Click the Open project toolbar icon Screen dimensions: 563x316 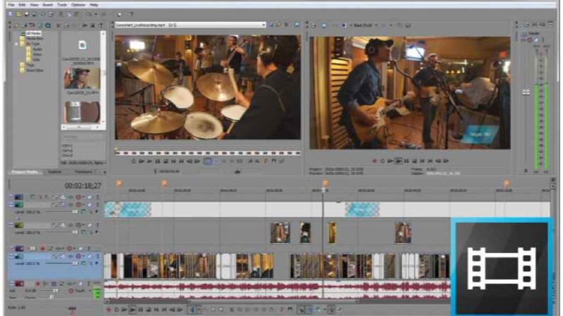(x=18, y=14)
